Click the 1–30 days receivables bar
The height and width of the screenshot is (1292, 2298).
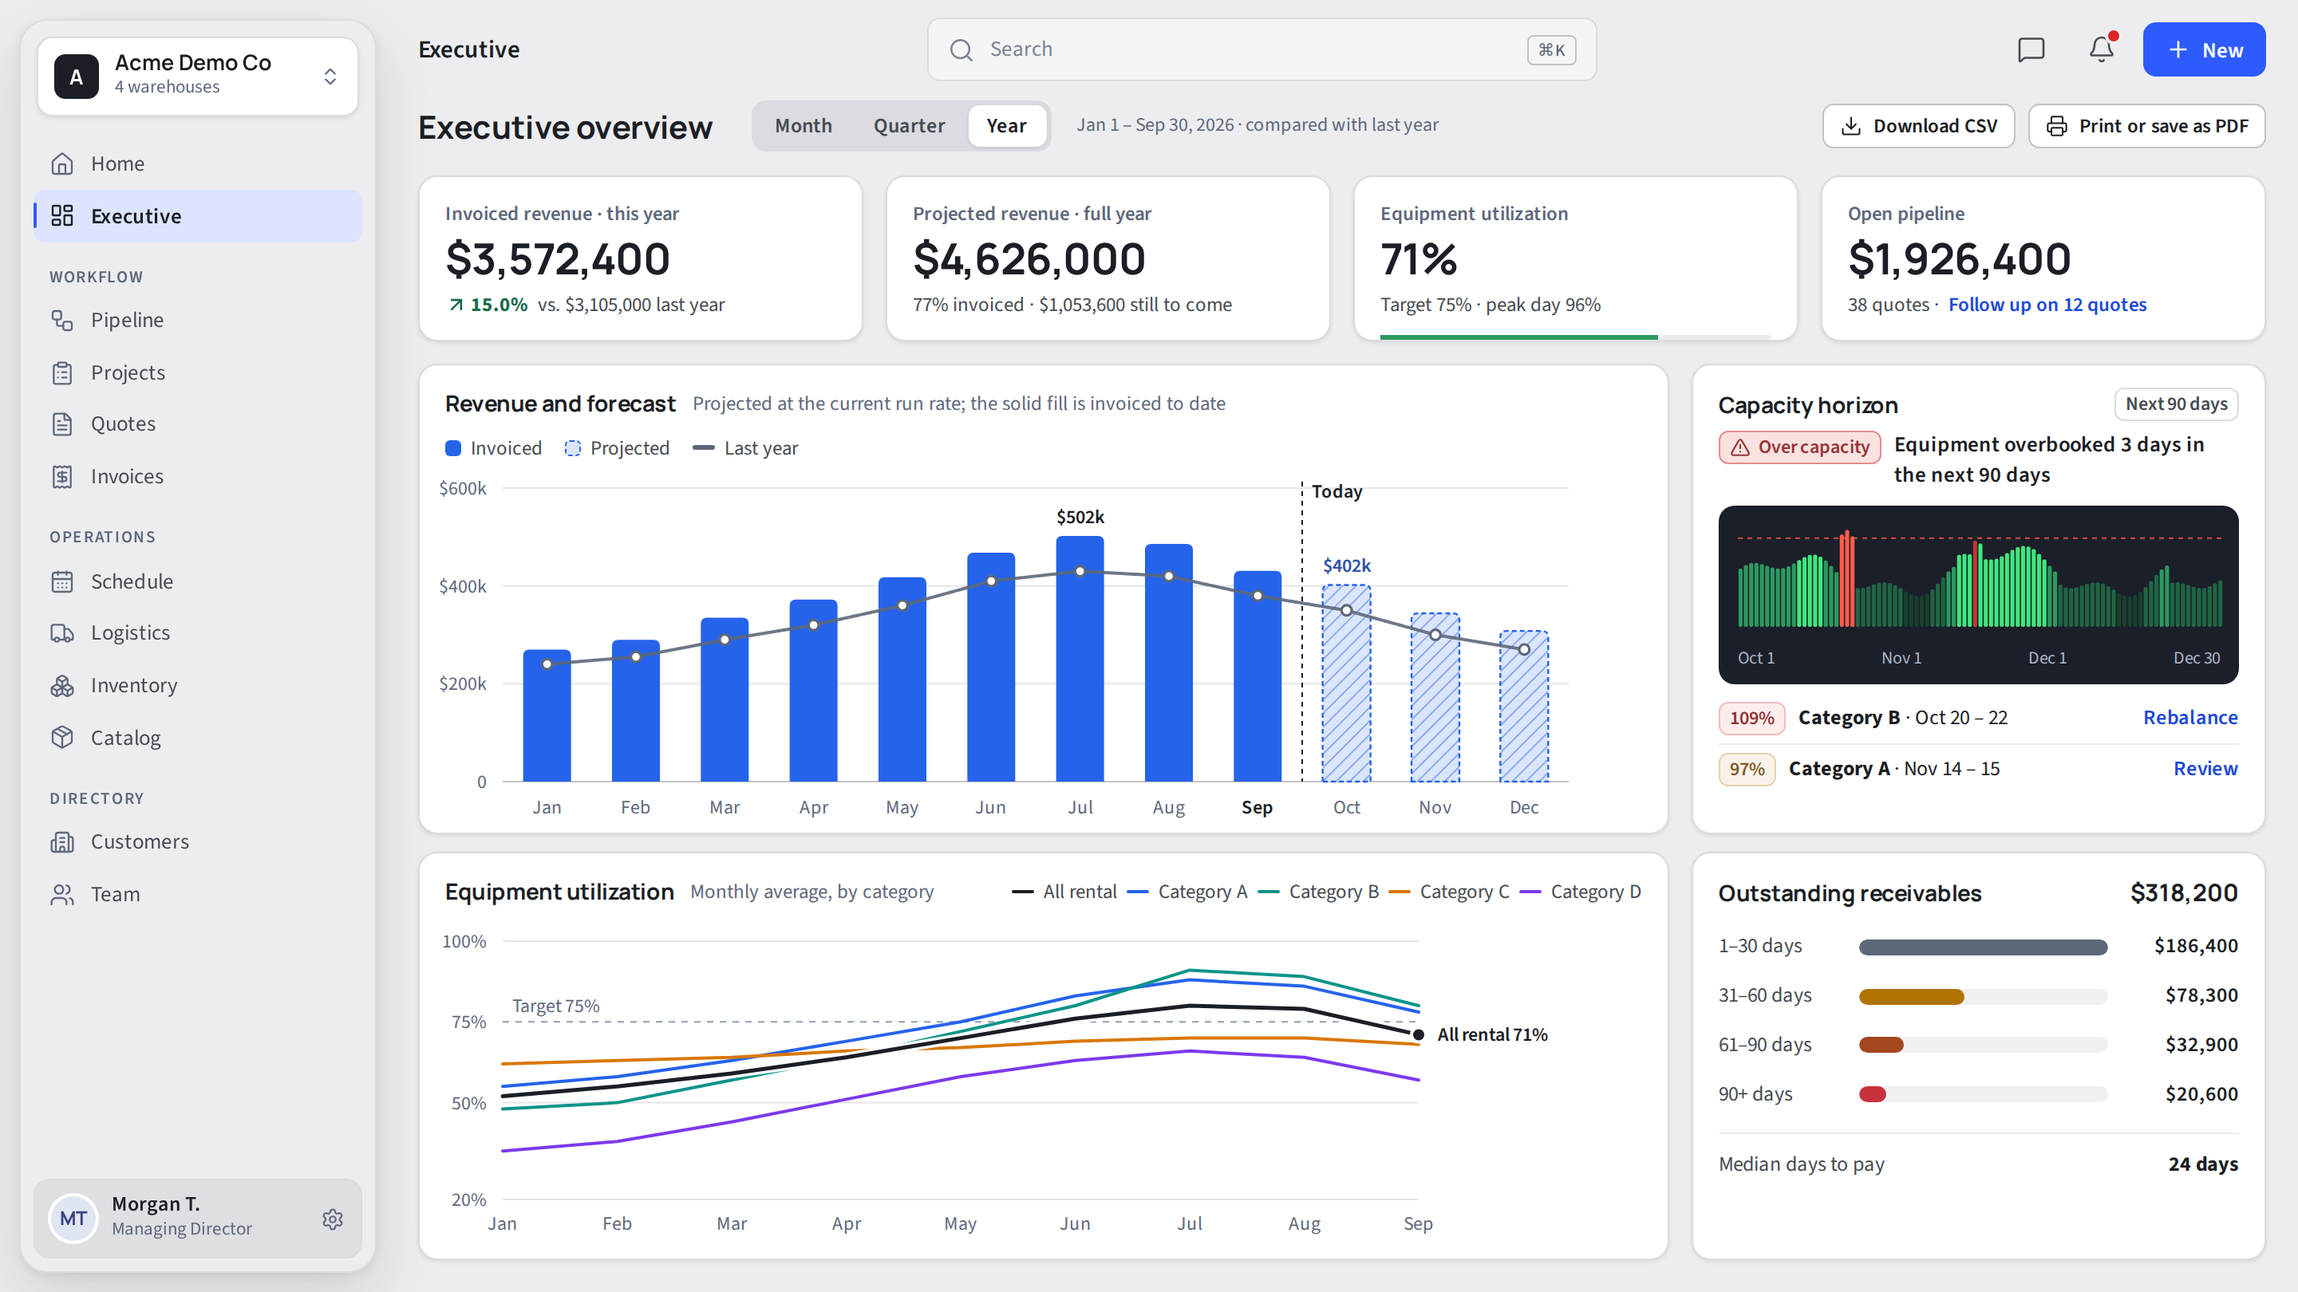pos(1982,947)
